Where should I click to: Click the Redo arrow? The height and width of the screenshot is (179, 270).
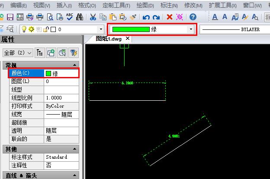[x=156, y=17]
